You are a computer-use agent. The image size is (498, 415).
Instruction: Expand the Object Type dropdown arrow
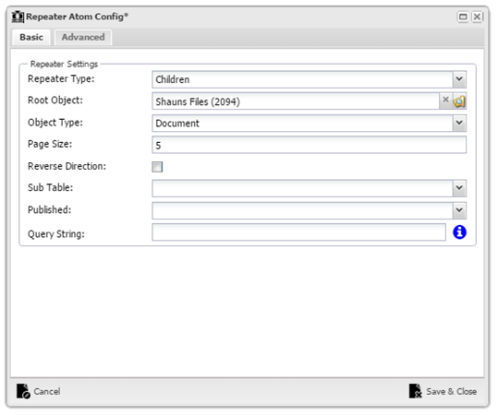point(459,123)
